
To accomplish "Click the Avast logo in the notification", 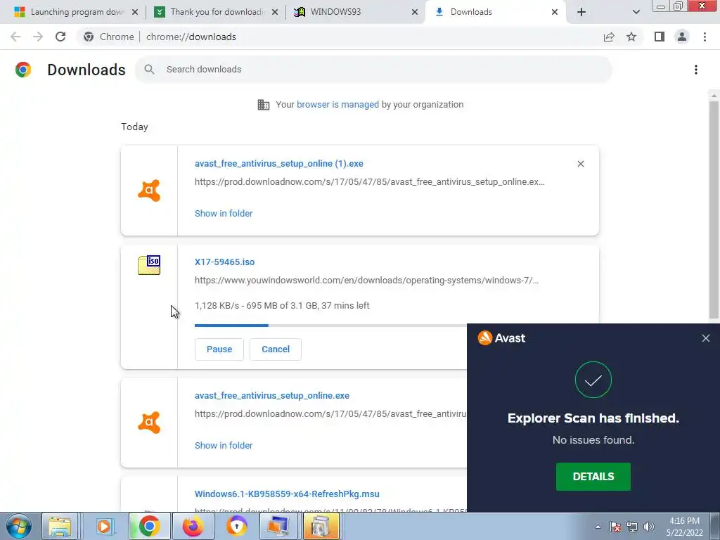I will click(501, 338).
